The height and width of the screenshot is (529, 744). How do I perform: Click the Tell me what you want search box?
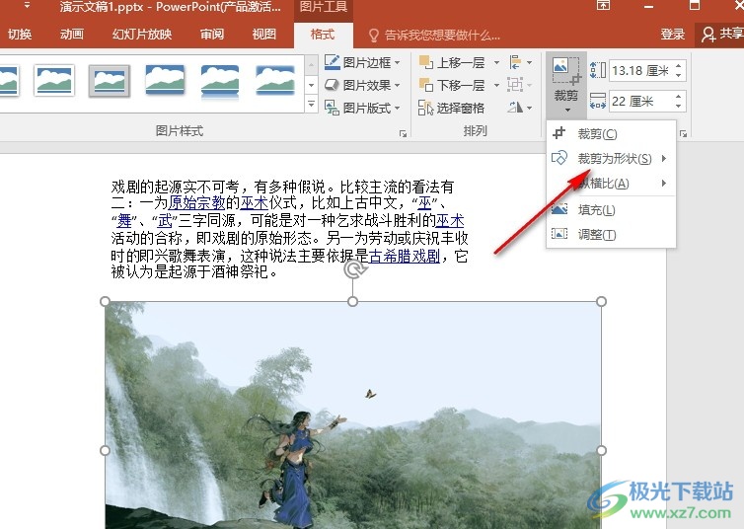(434, 35)
